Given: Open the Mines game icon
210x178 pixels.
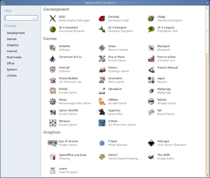Looking at the screenshot, I should pyautogui.click(x=52, y=101).
